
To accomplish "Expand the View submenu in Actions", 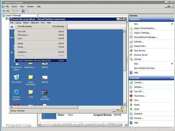I will pos(172,64).
